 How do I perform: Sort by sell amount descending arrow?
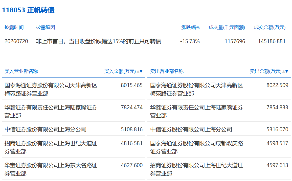point(287,71)
